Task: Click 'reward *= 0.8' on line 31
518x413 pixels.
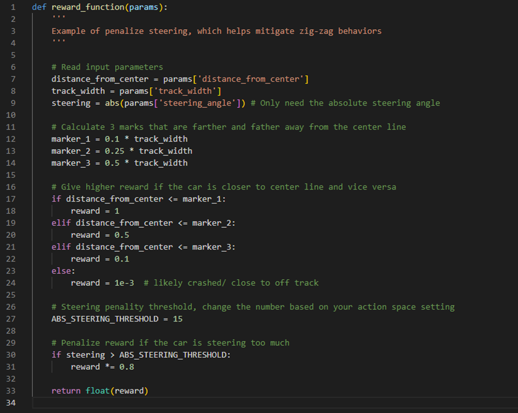Action: [x=102, y=367]
